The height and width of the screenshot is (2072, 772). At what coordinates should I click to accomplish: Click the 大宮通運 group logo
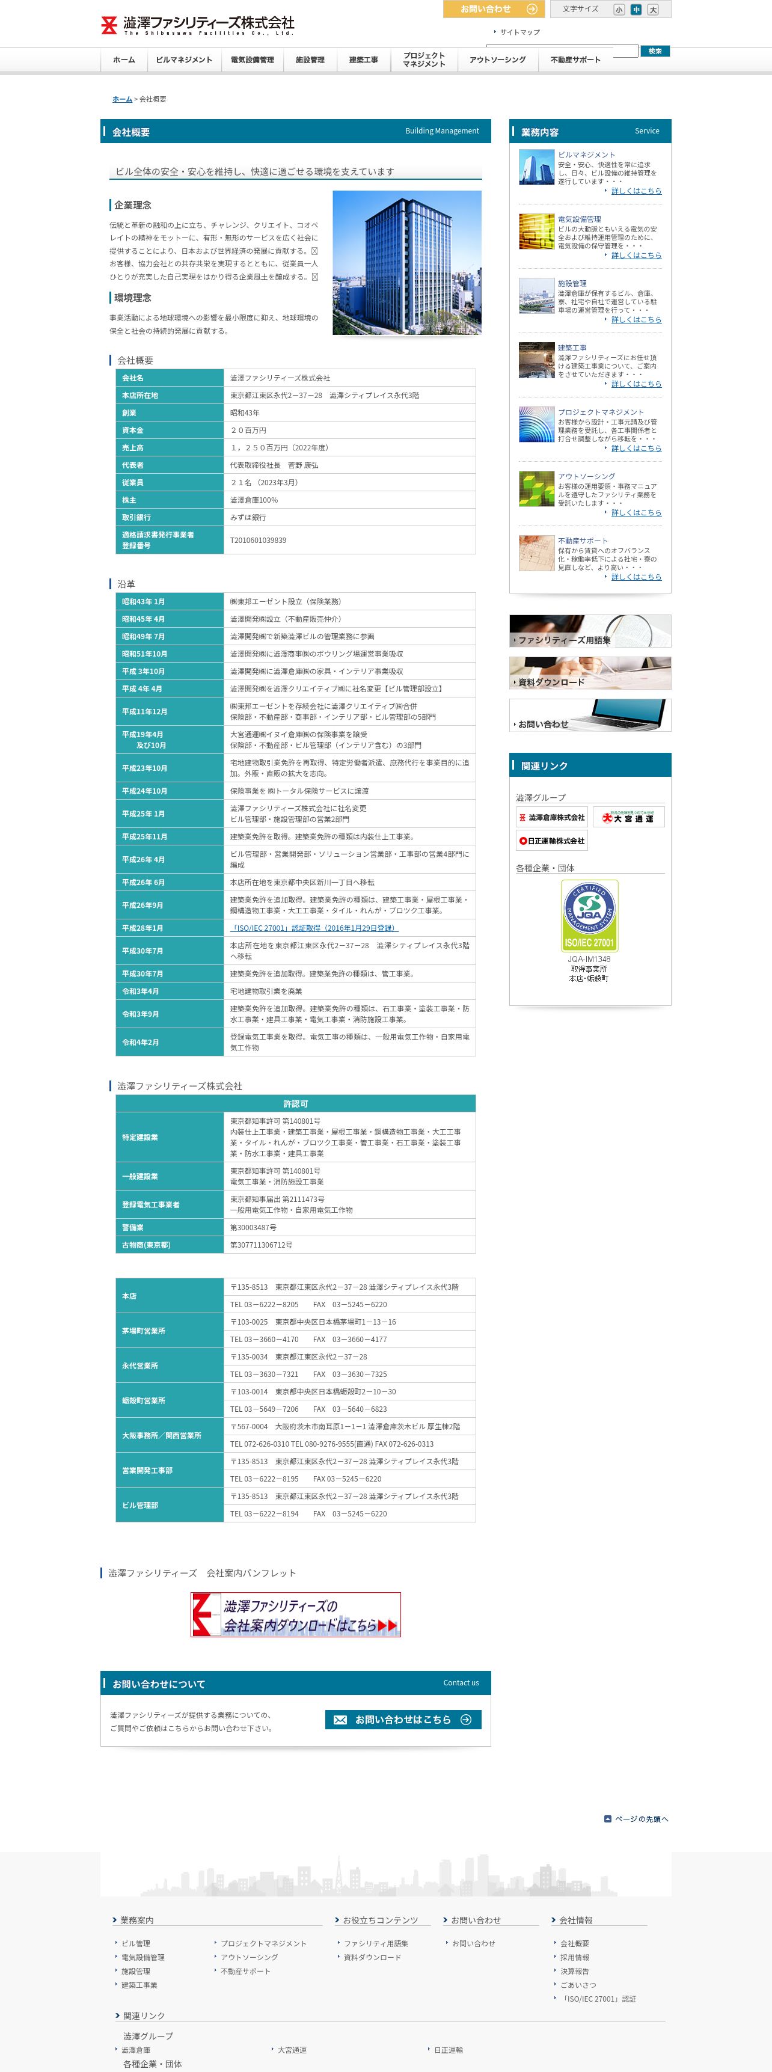(628, 817)
